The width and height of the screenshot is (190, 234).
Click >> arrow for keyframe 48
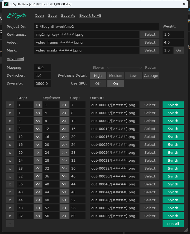[64, 200]
